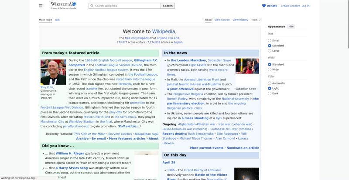Select Small text size option
The width and height of the screenshot is (349, 180).
[x=270, y=40]
